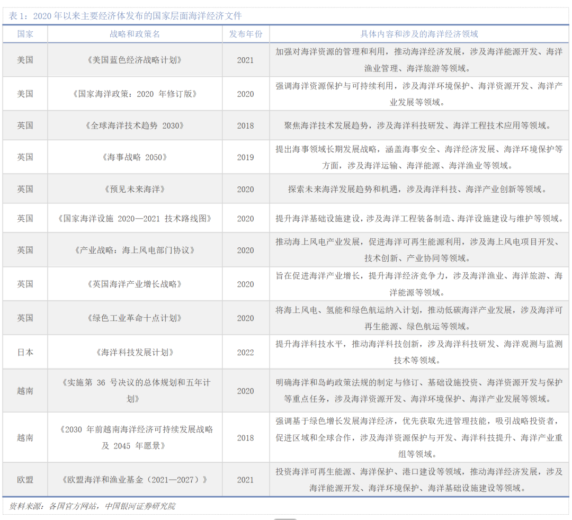This screenshot has height=520, width=572.
Task: Click the "英国" cell beside 《海事战略 2050》
Action: point(25,157)
